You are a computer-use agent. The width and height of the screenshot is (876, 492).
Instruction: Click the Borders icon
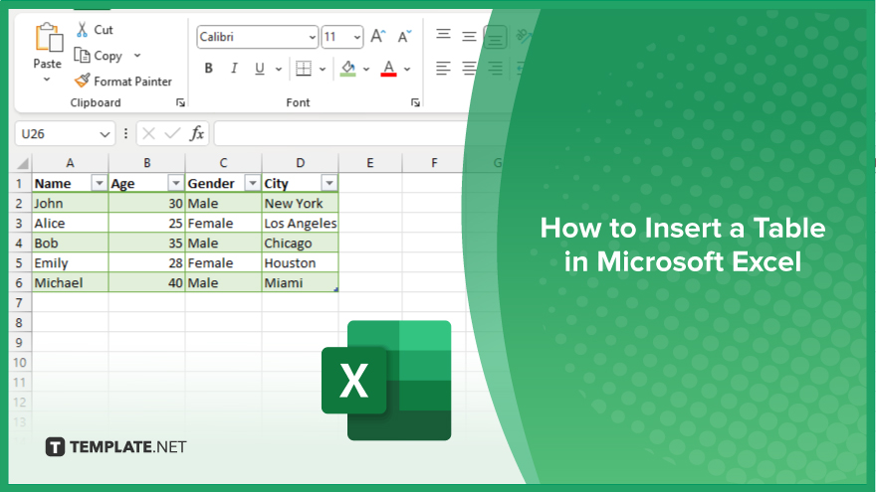tap(304, 69)
